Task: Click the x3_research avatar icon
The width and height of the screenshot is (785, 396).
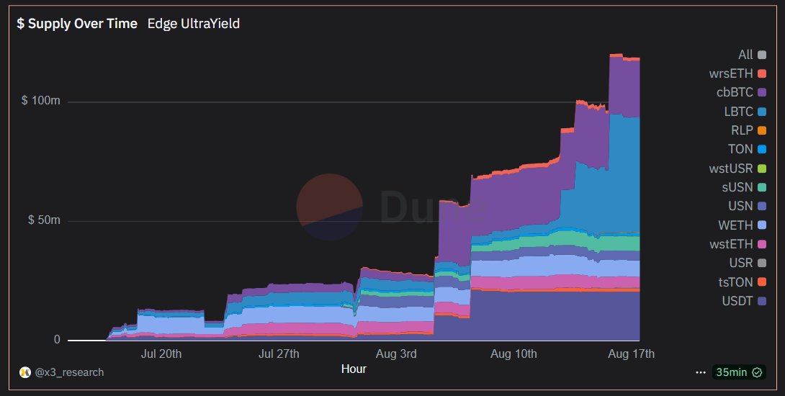Action: click(25, 372)
